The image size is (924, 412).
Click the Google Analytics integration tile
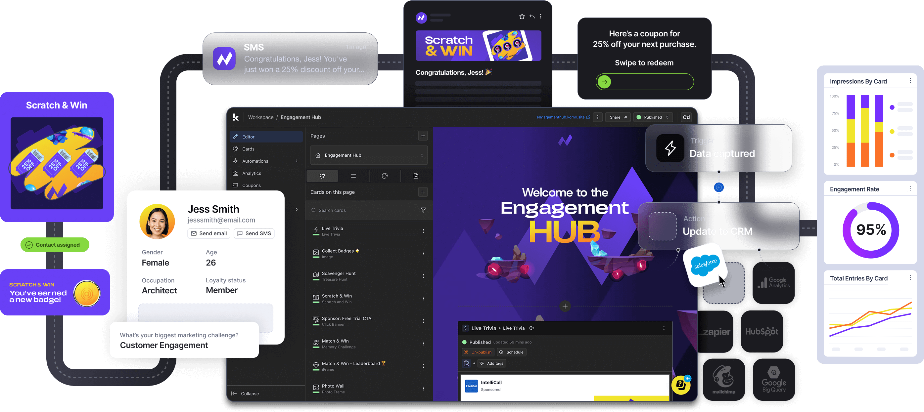click(773, 283)
